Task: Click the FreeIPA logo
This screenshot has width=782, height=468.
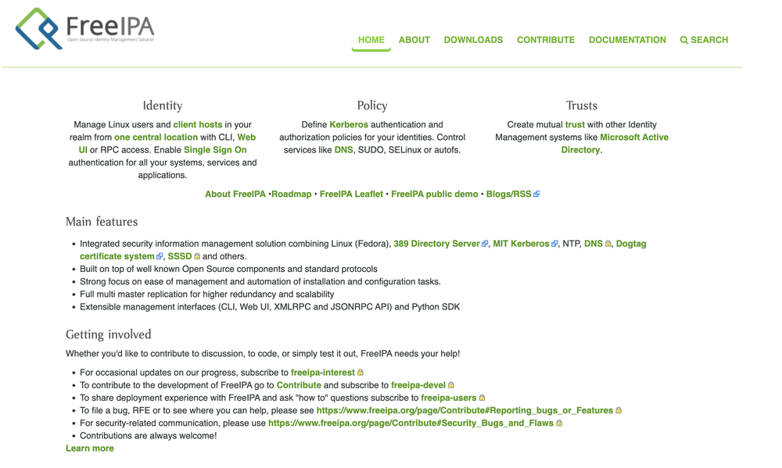Action: [84, 28]
